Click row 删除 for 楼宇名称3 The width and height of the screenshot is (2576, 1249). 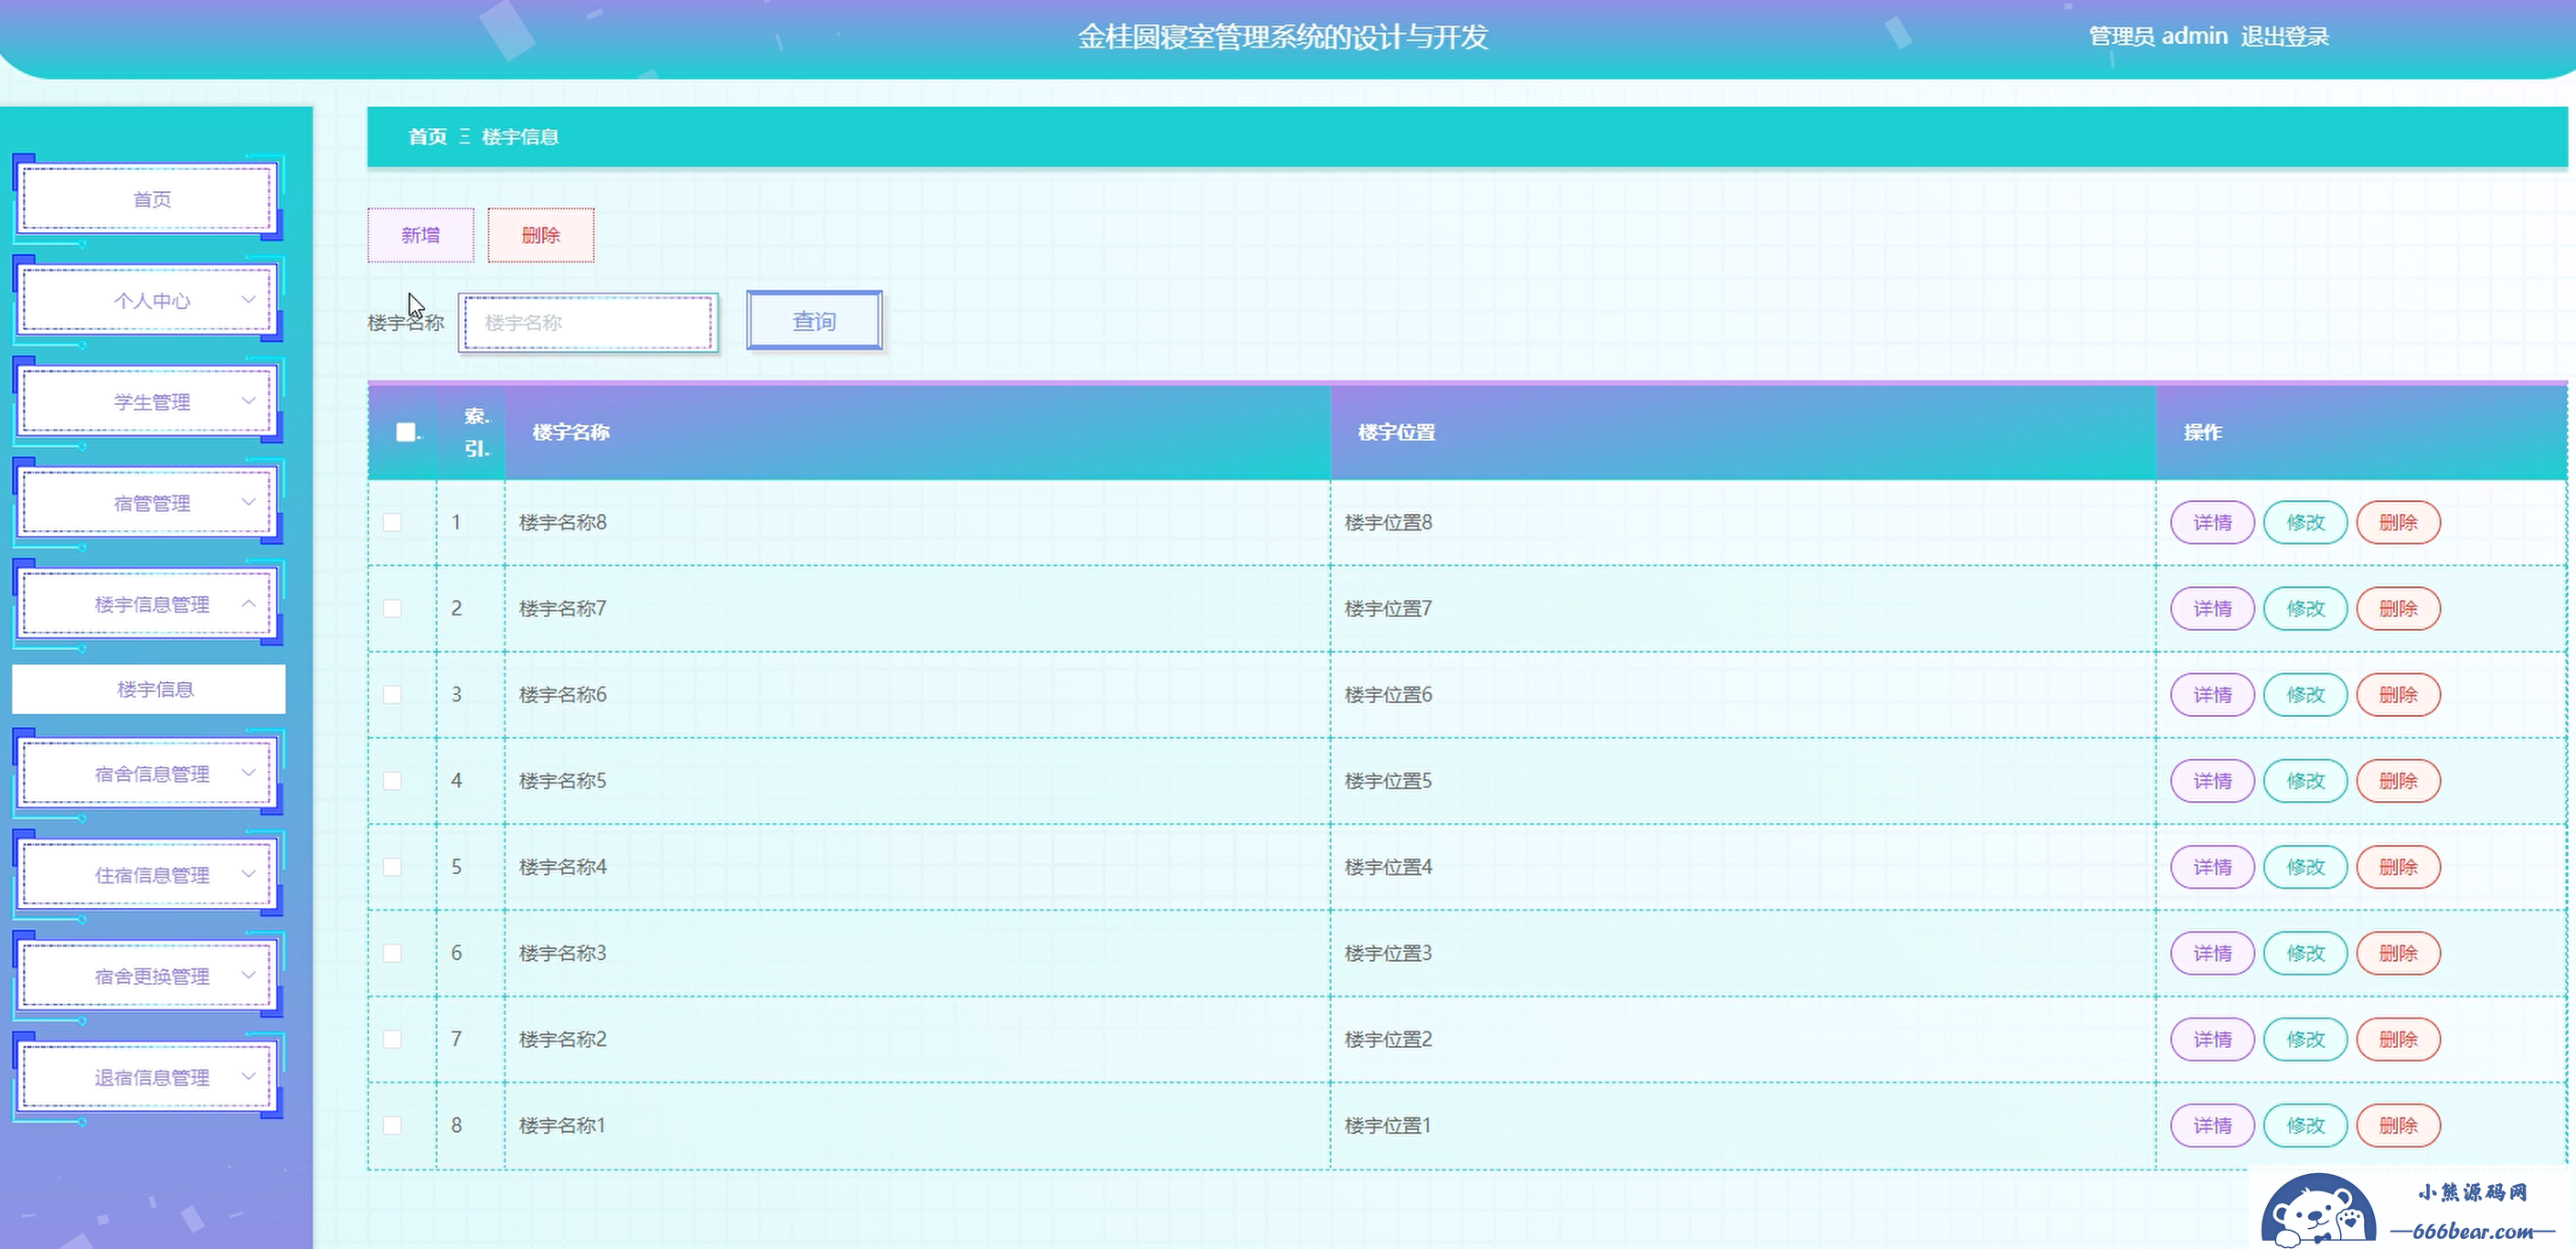2398,953
